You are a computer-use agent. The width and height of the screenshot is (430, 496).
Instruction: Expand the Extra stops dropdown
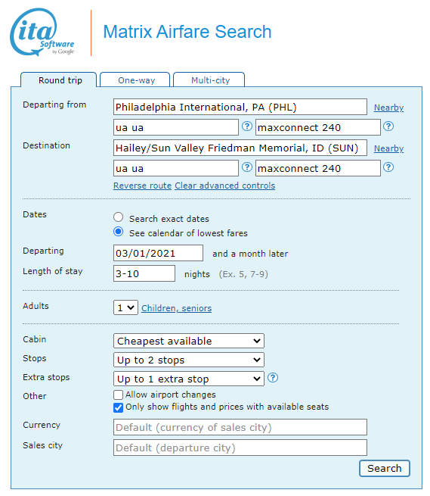point(189,379)
